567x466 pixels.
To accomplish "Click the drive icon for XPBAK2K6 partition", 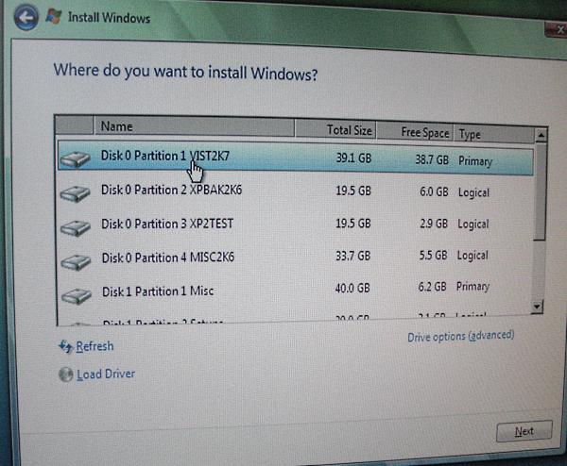I will (x=75, y=193).
